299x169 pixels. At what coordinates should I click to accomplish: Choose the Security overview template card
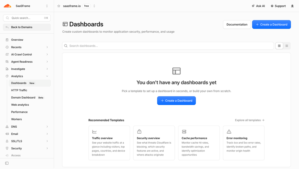pos(154,143)
